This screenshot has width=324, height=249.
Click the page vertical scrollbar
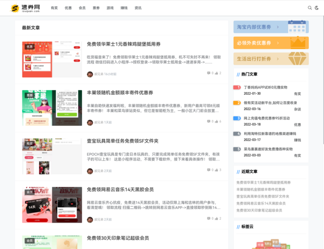323,81
